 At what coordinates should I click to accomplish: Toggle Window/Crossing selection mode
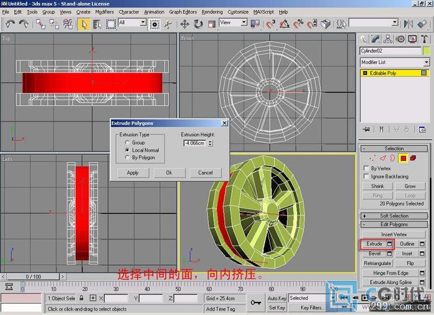coord(154,24)
